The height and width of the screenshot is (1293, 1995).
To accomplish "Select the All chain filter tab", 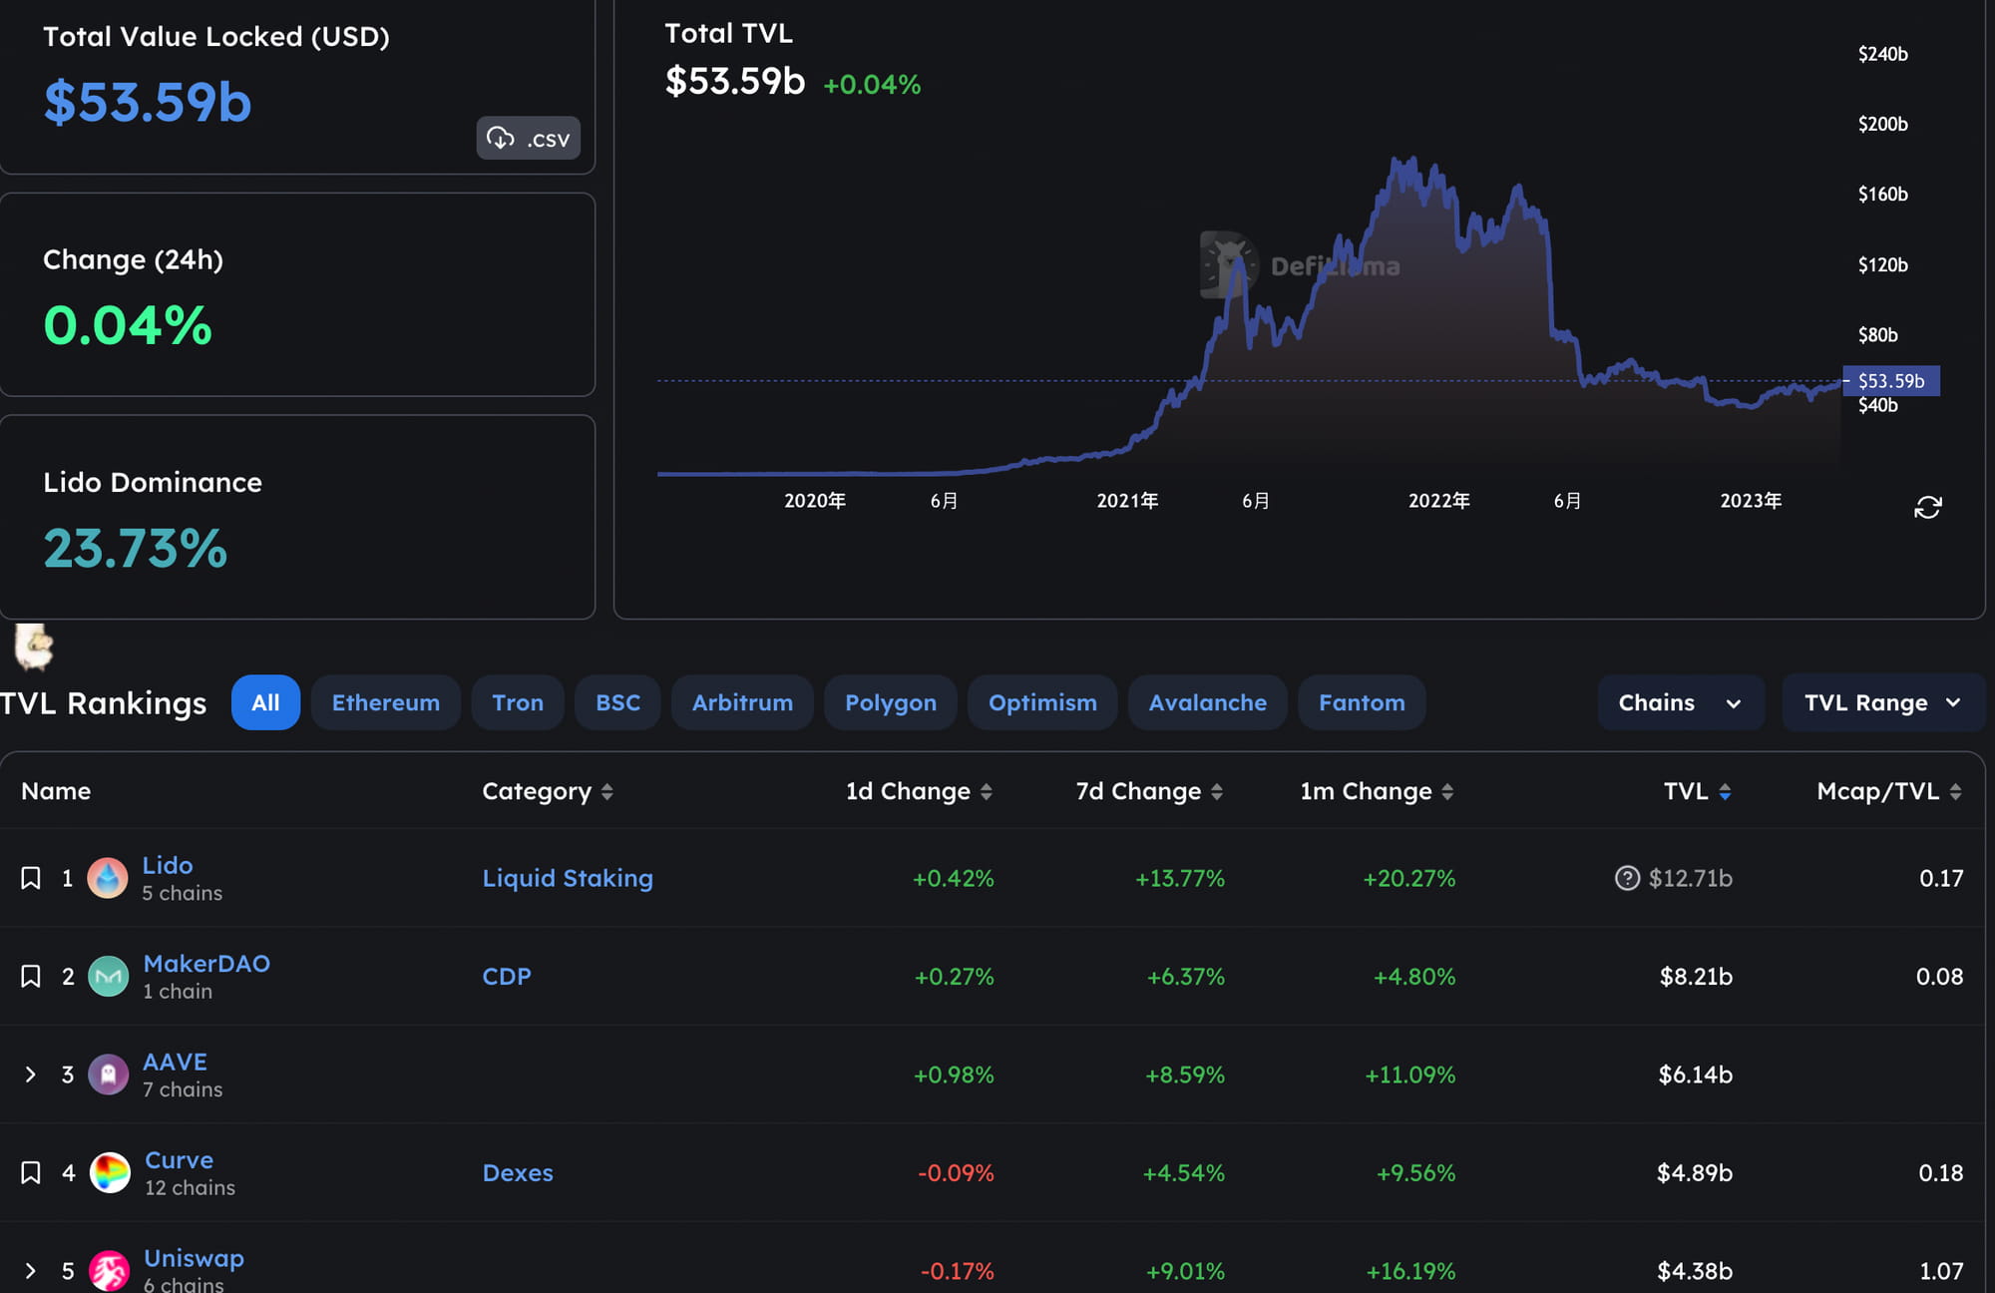I will 265,702.
